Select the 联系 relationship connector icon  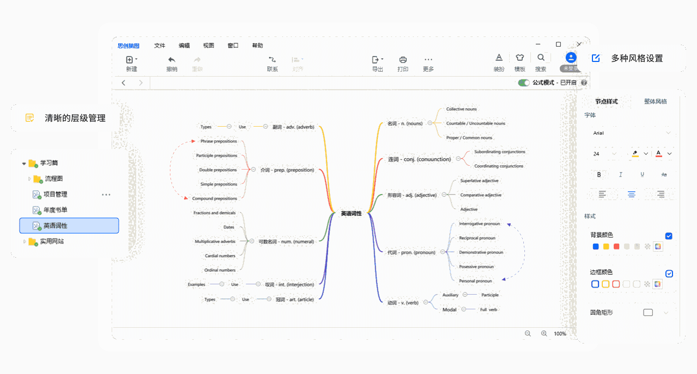[272, 60]
